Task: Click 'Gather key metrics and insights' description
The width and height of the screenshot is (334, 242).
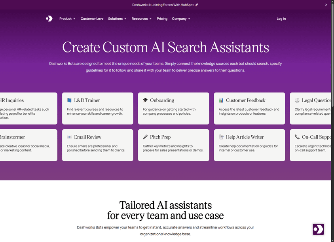Action: 173,148
